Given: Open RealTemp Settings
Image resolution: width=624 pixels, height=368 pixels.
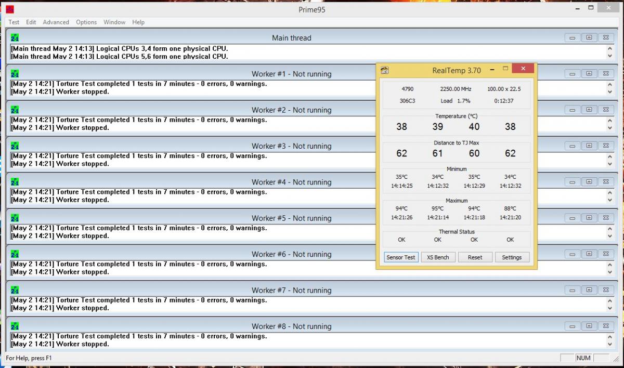Looking at the screenshot, I should (x=512, y=257).
